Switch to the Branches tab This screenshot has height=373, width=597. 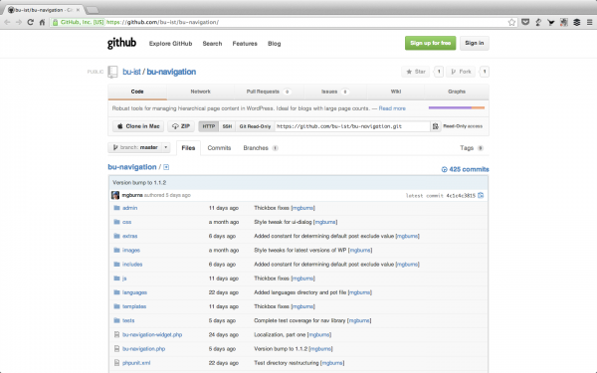pos(261,148)
